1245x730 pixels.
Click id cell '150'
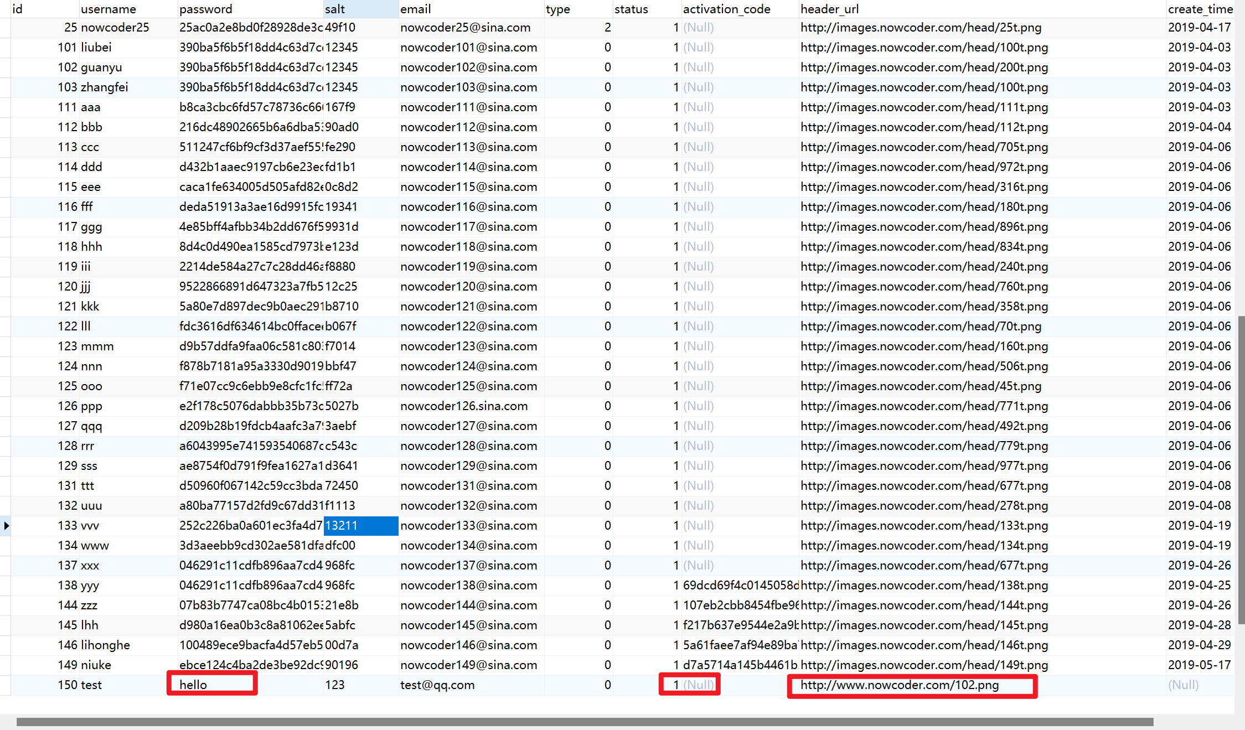pos(68,685)
